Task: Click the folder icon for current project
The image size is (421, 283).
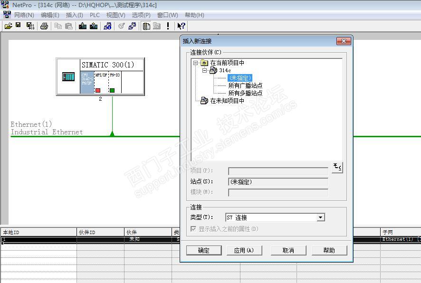Action: (204, 63)
